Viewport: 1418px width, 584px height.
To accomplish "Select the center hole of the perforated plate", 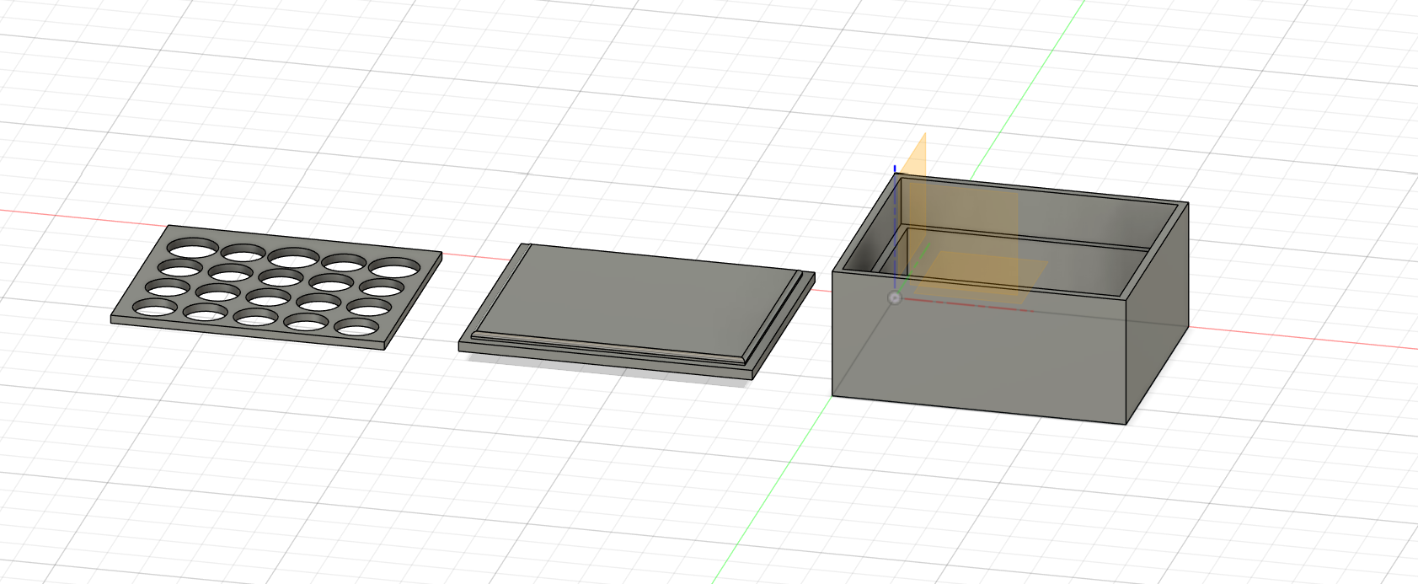I will (x=281, y=277).
